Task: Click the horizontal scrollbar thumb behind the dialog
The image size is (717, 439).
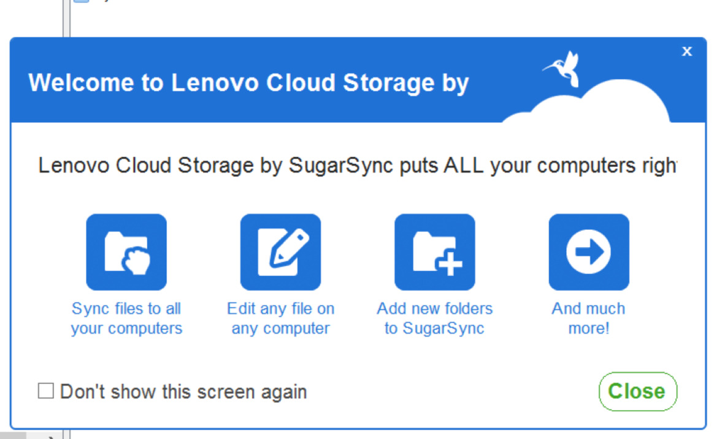Action: [13, 435]
